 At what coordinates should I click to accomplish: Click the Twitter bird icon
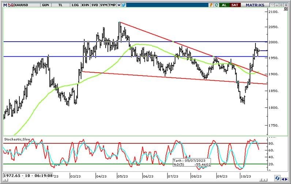[x=124, y=5]
